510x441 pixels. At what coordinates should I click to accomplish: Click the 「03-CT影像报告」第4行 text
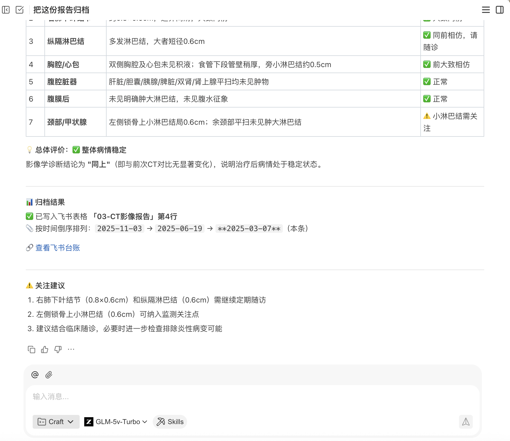134,216
